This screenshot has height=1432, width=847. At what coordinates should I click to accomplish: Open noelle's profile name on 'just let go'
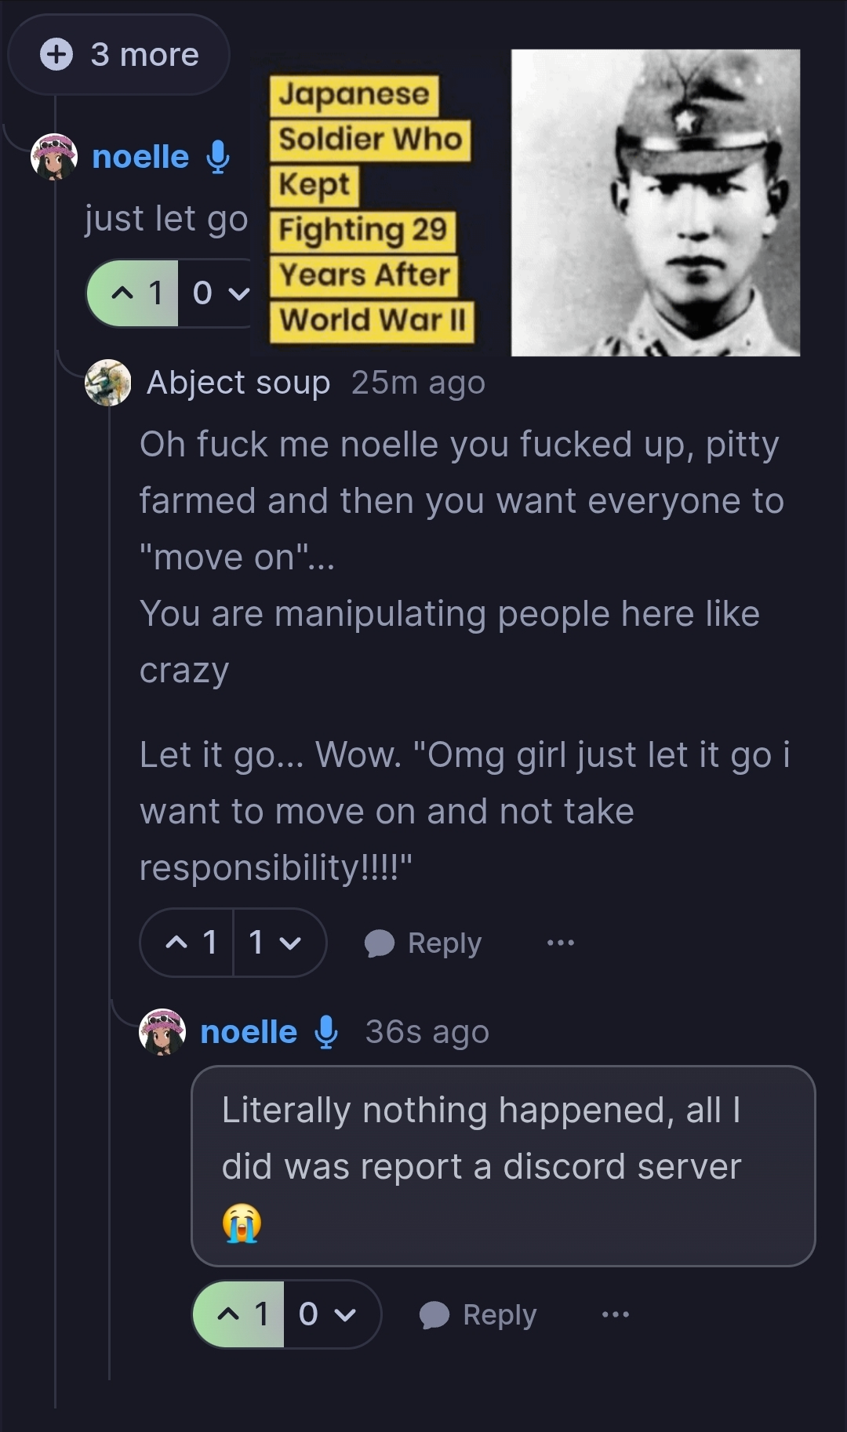(x=140, y=157)
